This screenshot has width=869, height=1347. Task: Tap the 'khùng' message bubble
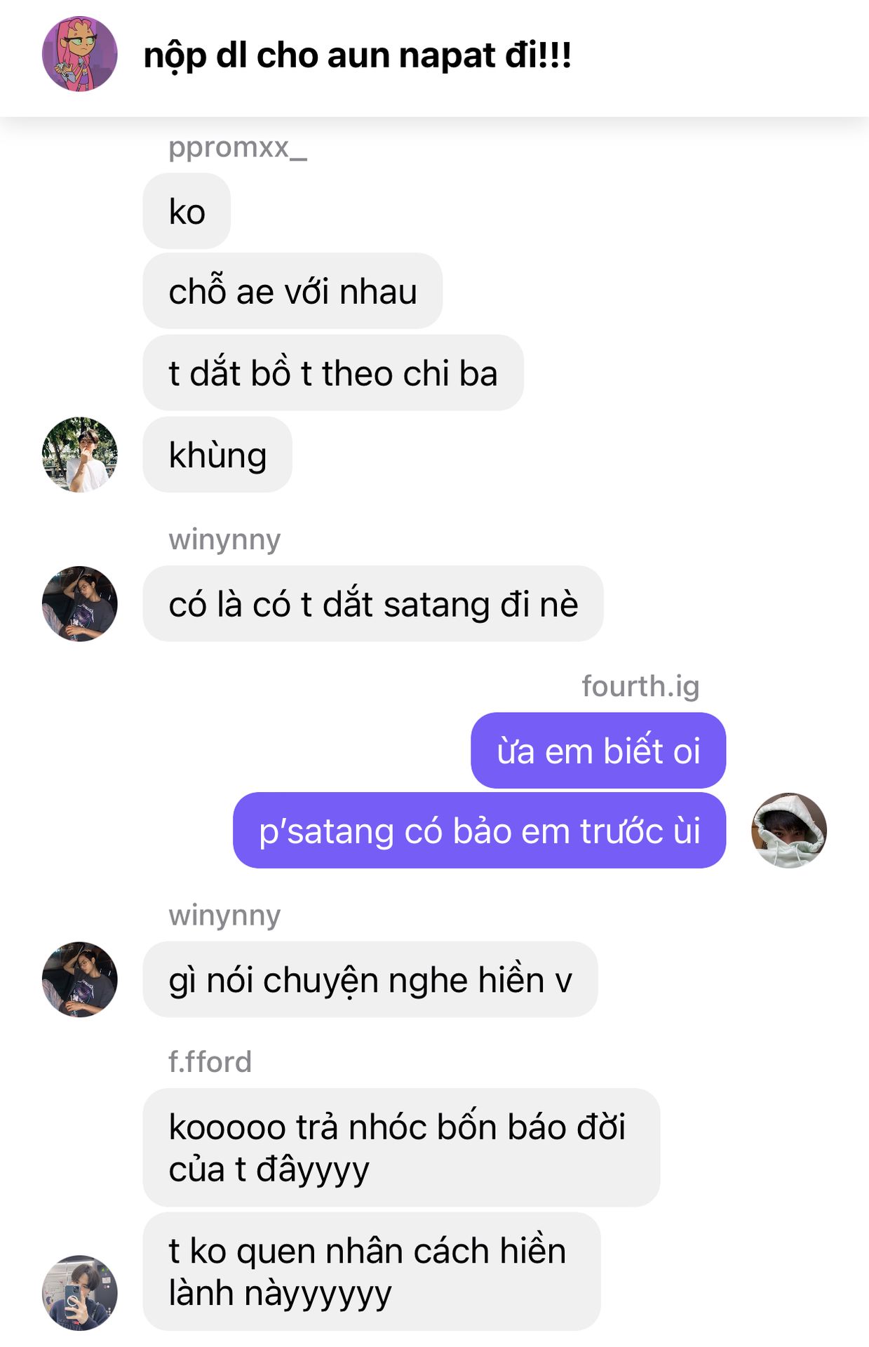click(217, 455)
